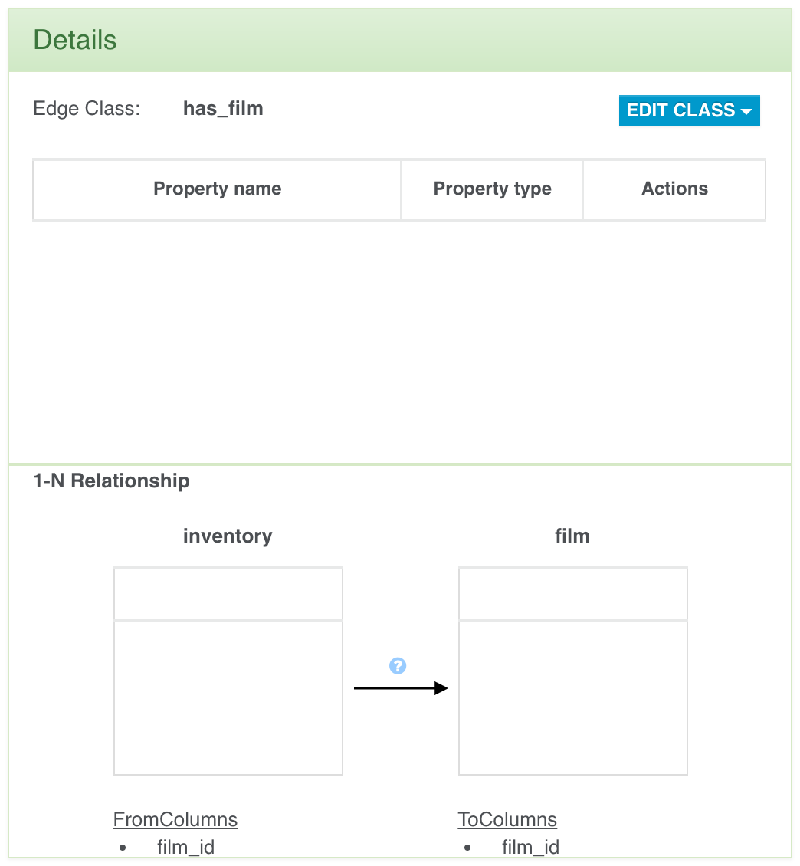This screenshot has height=866, width=800.
Task: Select the Property type column header
Action: pos(492,189)
